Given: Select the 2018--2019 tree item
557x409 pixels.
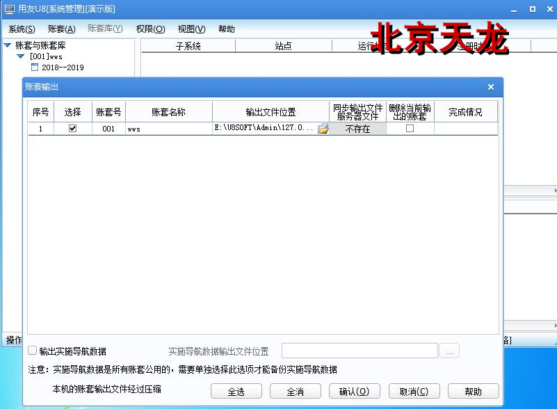Looking at the screenshot, I should (63, 67).
